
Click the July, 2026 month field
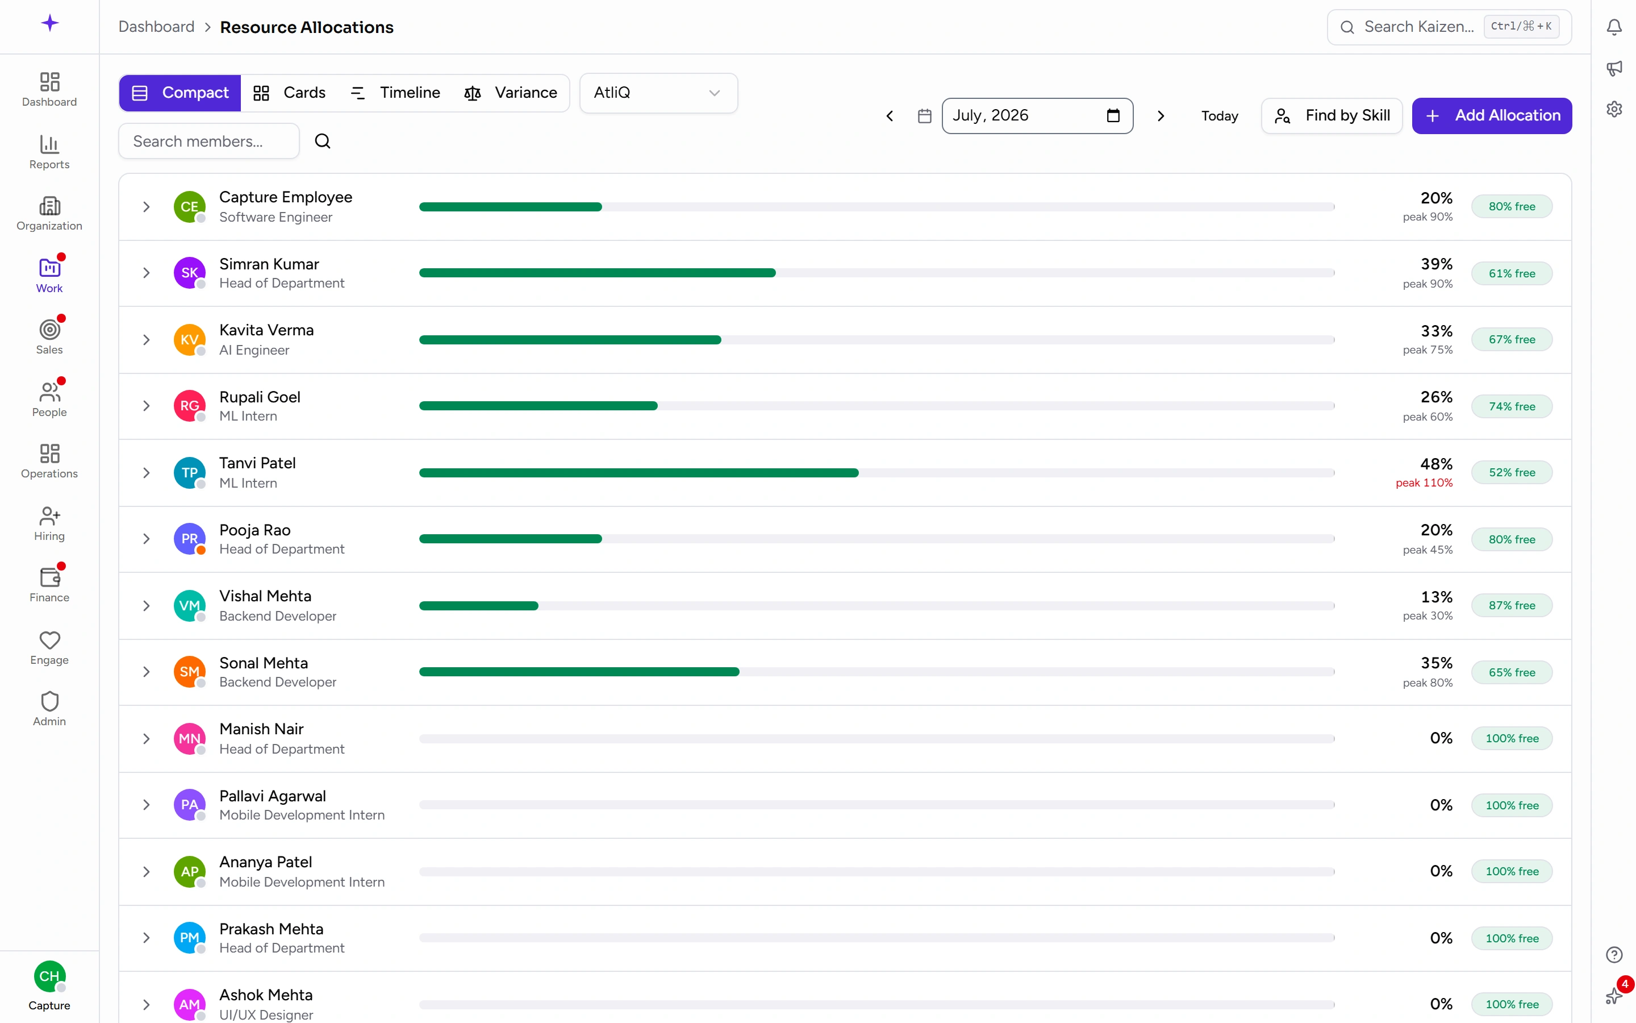pos(1037,116)
